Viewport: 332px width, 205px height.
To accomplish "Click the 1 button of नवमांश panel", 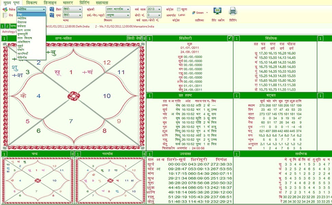I will pos(78,154).
